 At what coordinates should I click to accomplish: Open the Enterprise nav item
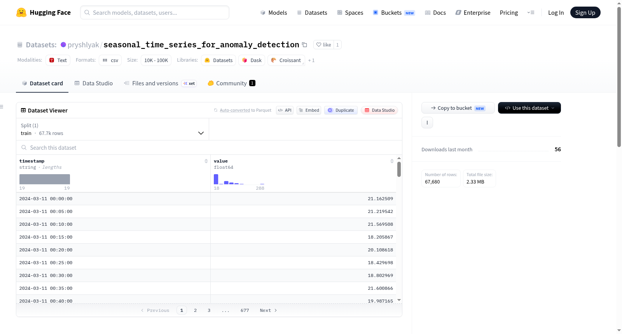[x=473, y=12]
